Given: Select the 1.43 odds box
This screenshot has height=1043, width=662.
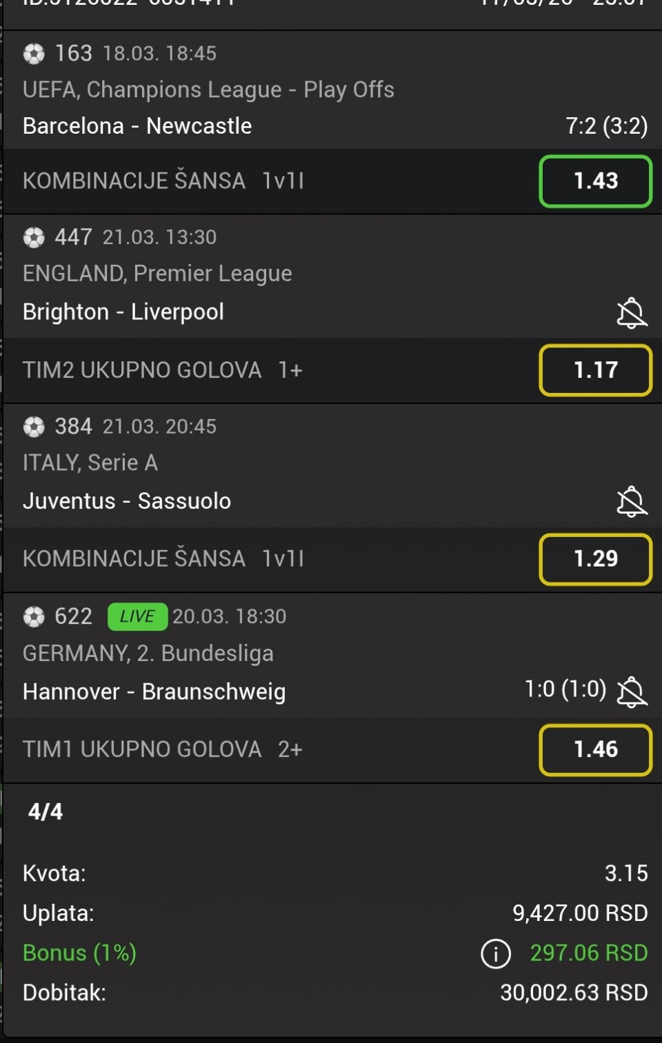Looking at the screenshot, I should click(595, 181).
